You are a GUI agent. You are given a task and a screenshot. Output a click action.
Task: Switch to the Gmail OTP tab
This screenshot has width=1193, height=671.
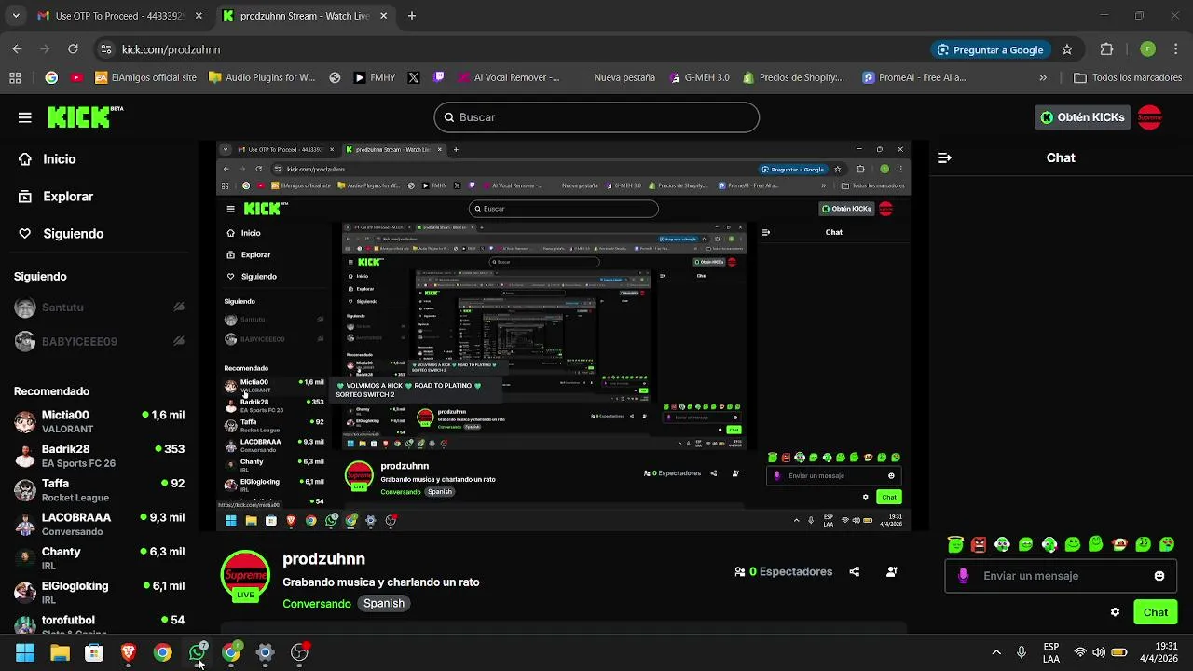pyautogui.click(x=118, y=16)
